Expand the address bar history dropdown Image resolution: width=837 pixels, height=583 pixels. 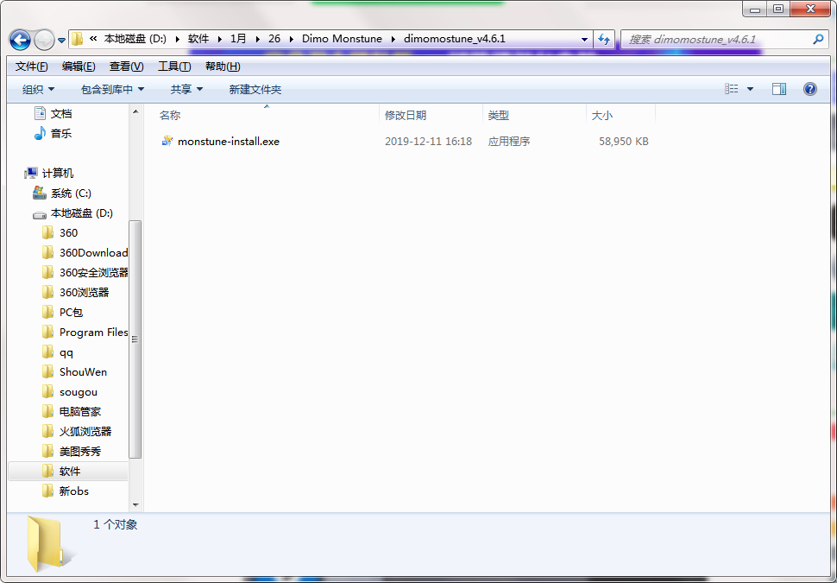(584, 39)
